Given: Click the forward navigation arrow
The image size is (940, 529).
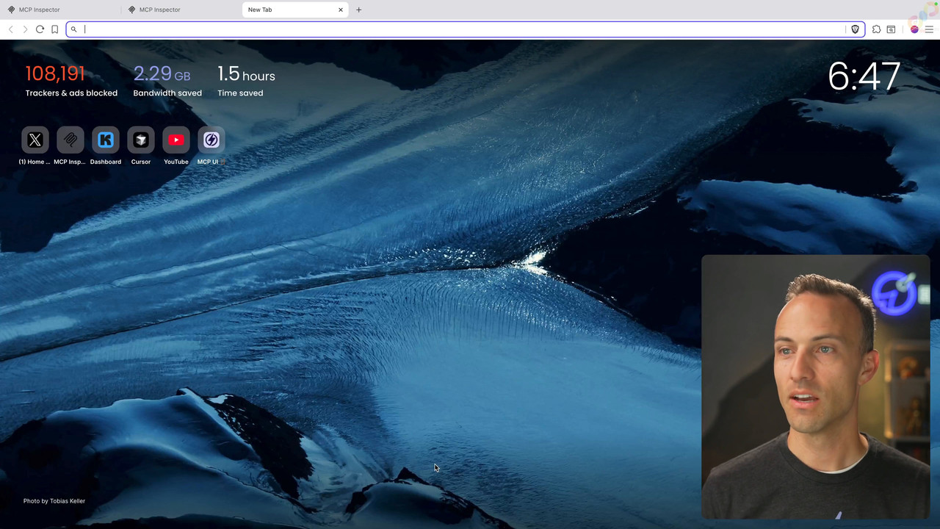Looking at the screenshot, I should point(25,29).
